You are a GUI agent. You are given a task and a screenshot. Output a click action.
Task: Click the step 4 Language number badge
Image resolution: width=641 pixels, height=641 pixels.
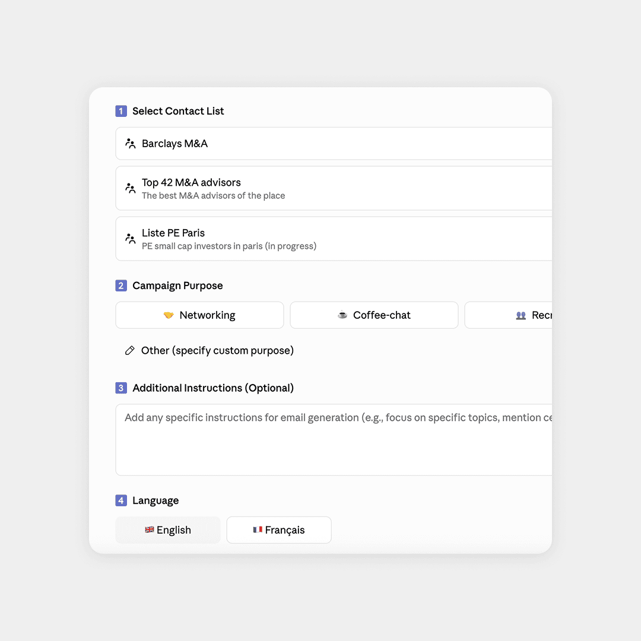pyautogui.click(x=121, y=501)
